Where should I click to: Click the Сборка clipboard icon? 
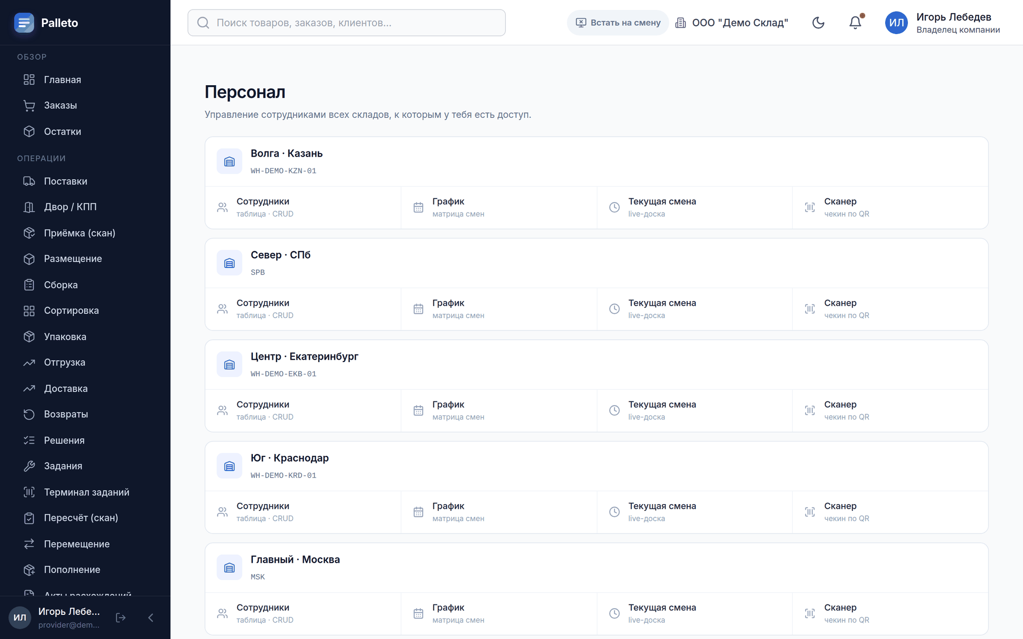tap(29, 284)
